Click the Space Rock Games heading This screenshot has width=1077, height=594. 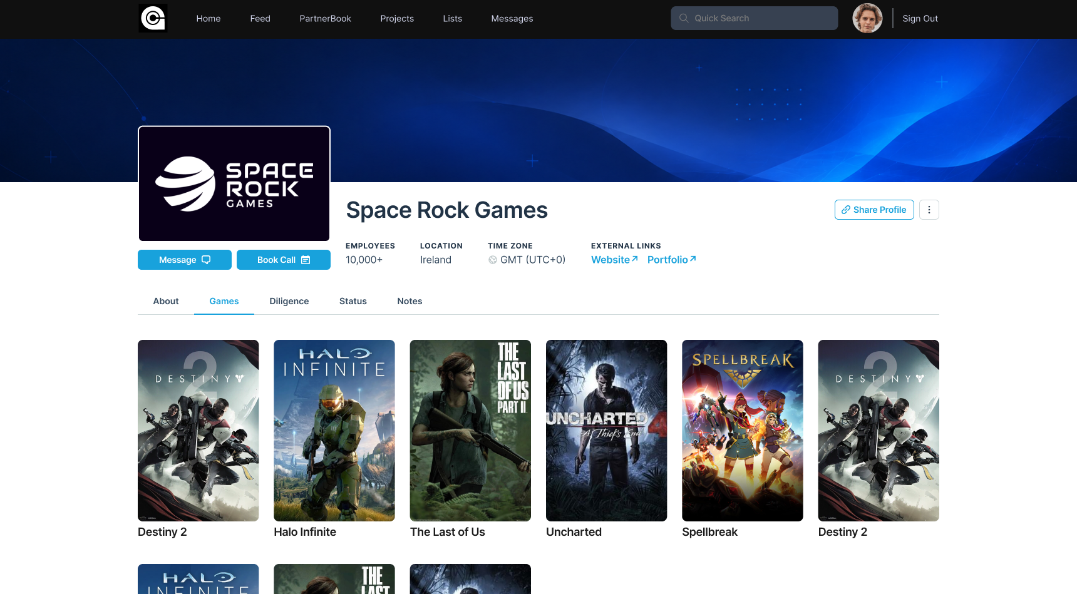(x=447, y=210)
